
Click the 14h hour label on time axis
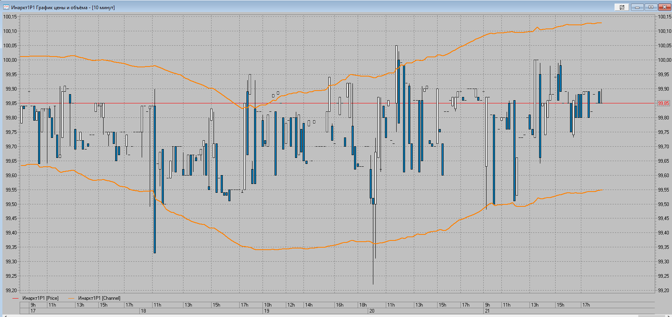tap(308, 305)
